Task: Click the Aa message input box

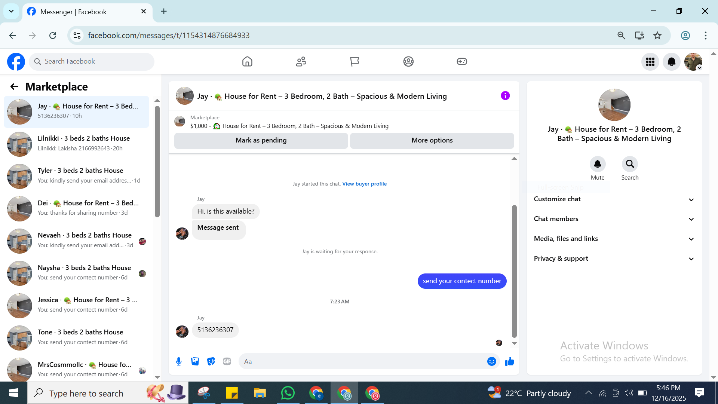Action: click(363, 361)
